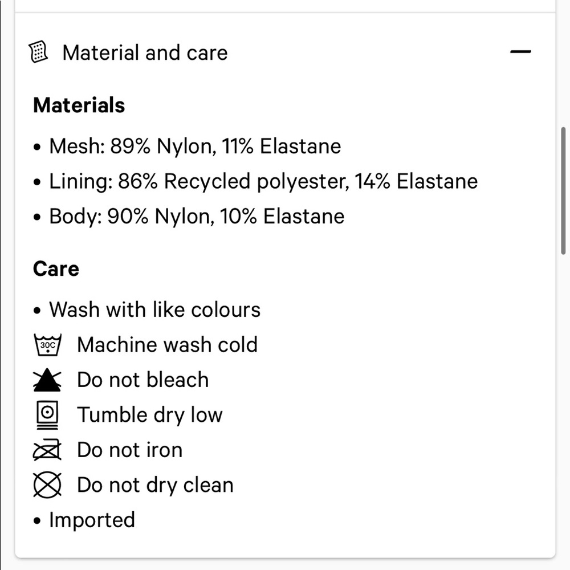Screen dimensions: 570x570
Task: Click the Materials subheading
Action: [79, 105]
